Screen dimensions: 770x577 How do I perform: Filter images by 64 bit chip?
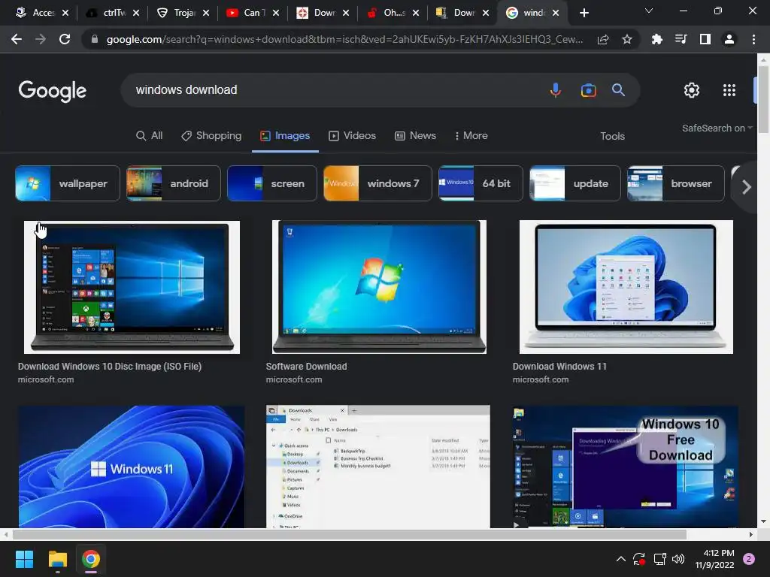tap(480, 183)
